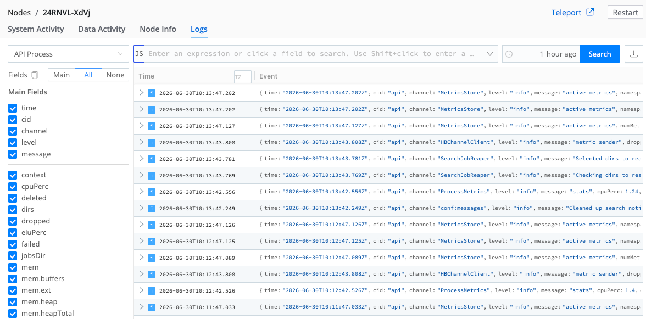
Task: Toggle the channel field checkbox
Action: tap(12, 131)
